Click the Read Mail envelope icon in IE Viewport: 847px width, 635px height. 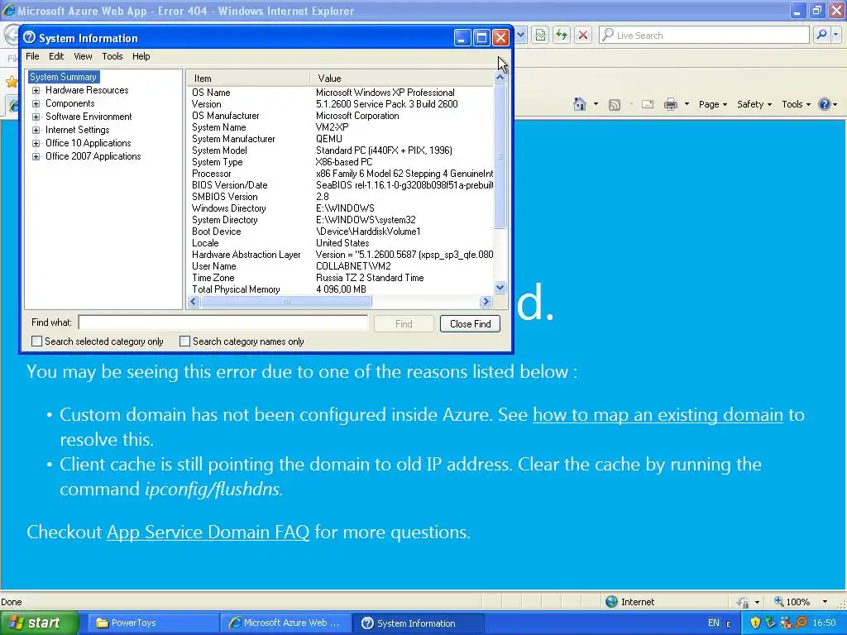tap(648, 104)
